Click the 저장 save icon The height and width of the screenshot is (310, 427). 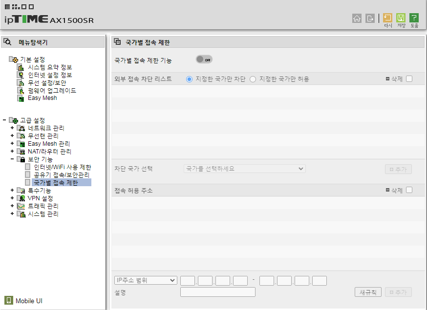coord(401,18)
